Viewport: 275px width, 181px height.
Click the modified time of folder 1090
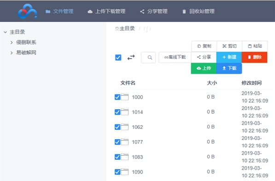(x=255, y=172)
